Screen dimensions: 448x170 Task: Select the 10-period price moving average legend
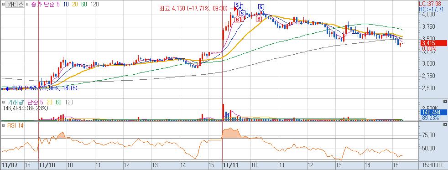[66, 4]
